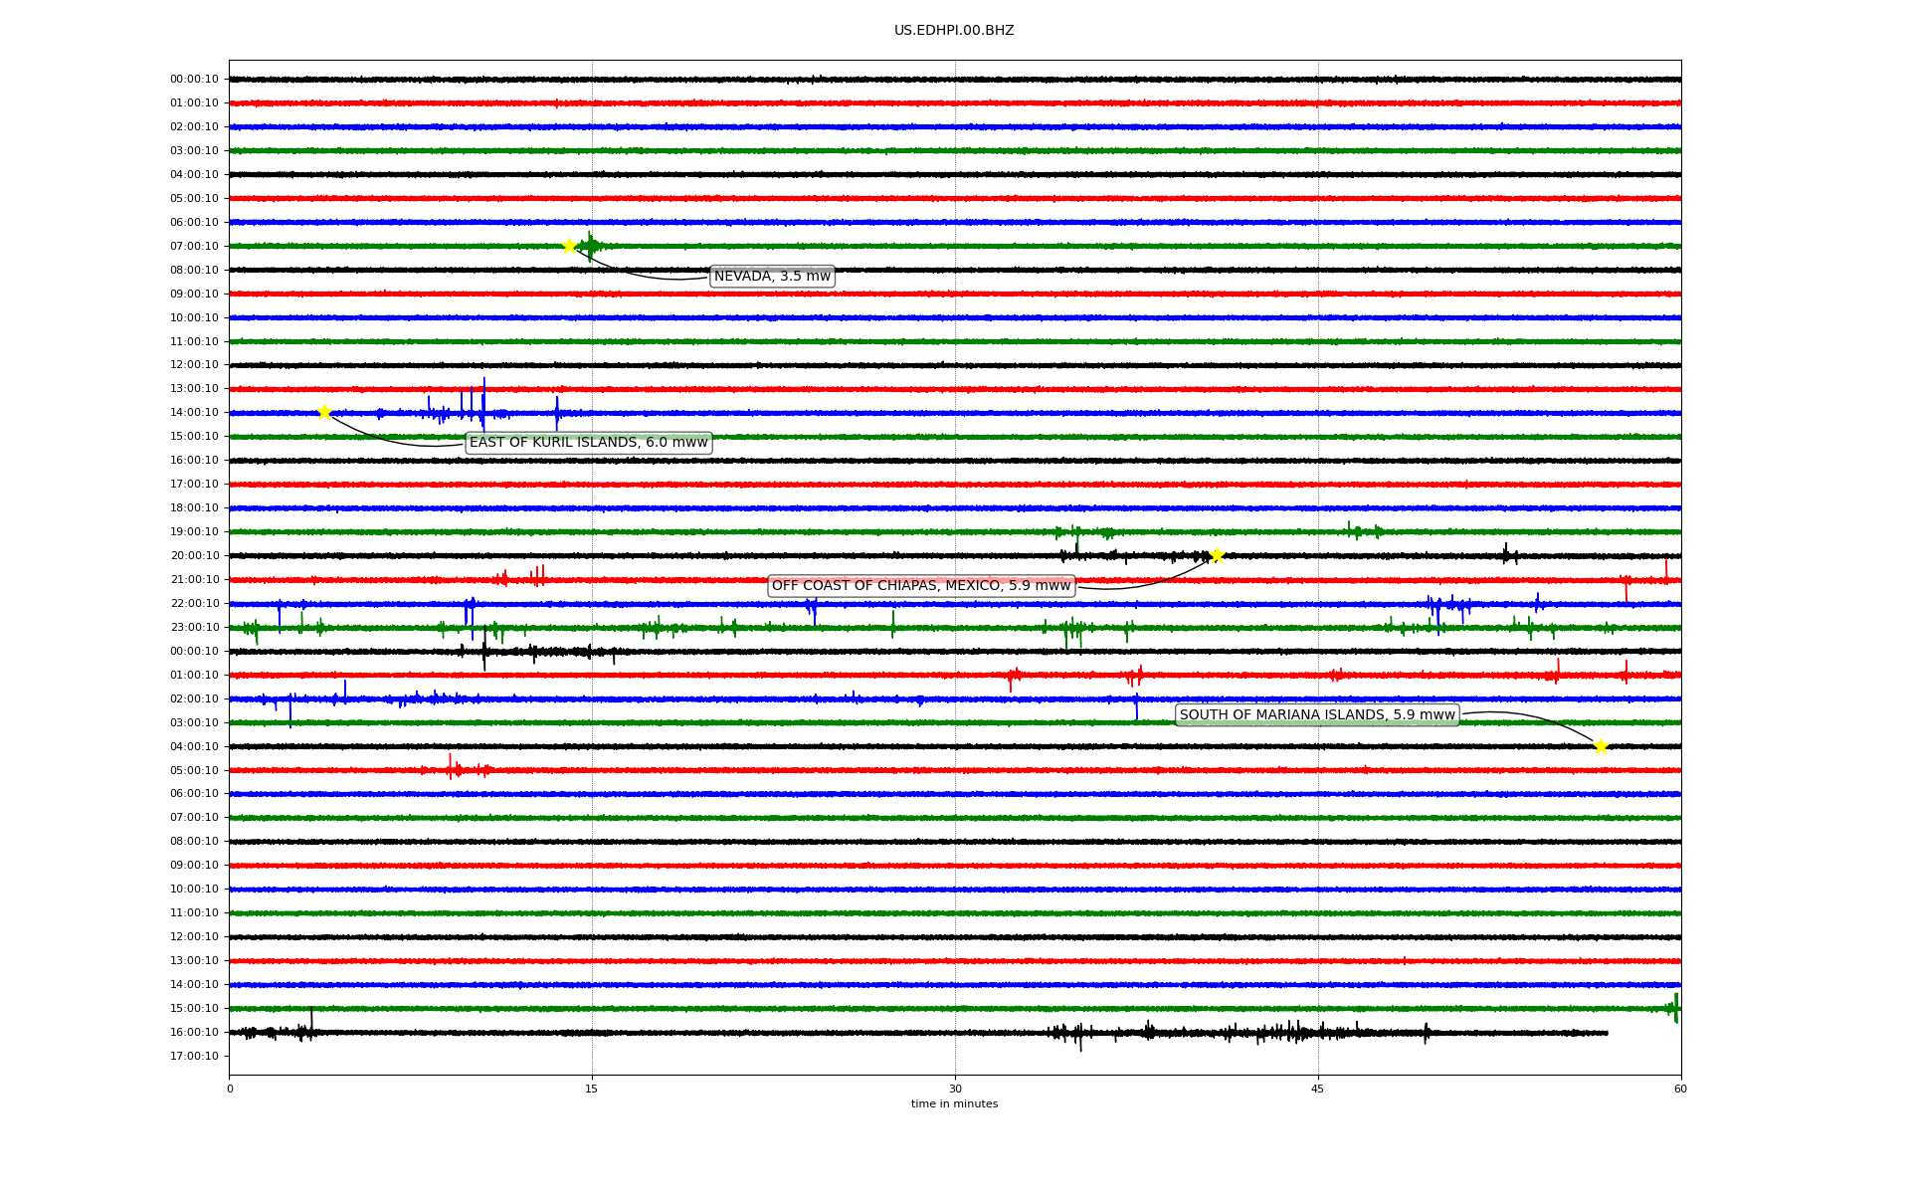Click the x-axis tick label 45

point(1318,1089)
